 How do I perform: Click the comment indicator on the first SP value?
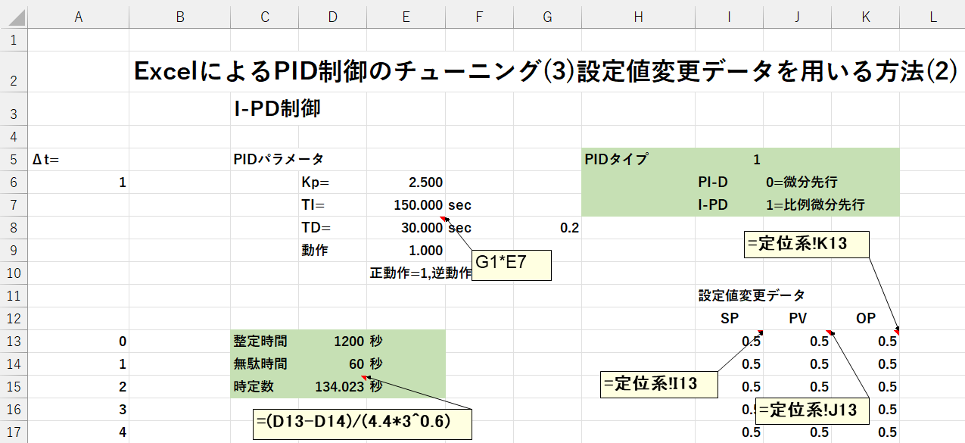pyautogui.click(x=759, y=332)
